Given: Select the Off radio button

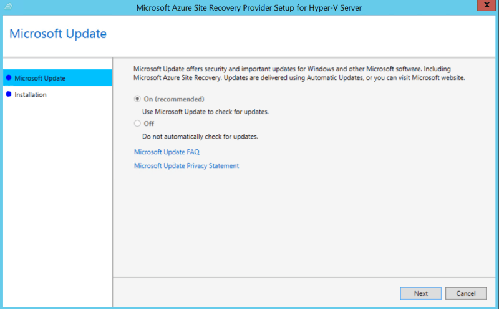Looking at the screenshot, I should (x=137, y=124).
